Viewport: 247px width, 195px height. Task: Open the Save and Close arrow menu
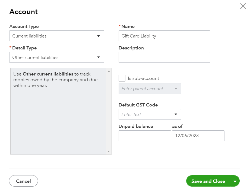point(235,181)
